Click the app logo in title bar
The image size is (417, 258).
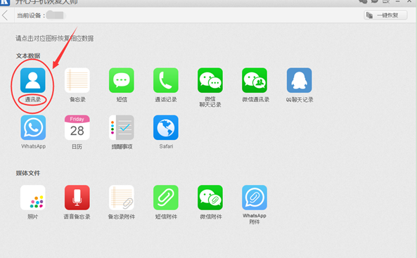click(4, 2)
